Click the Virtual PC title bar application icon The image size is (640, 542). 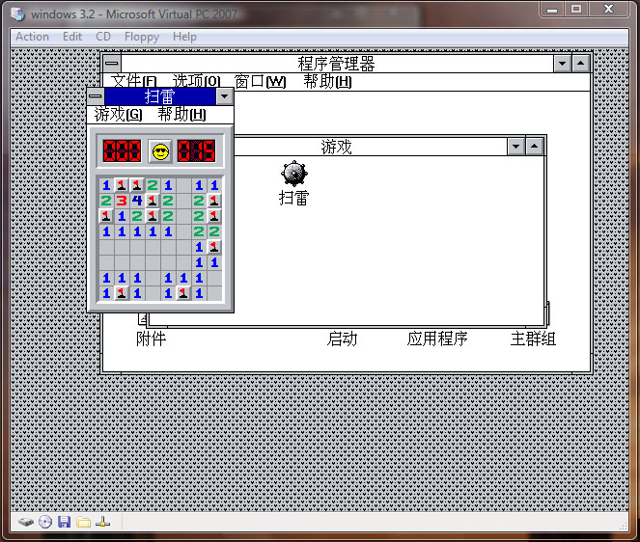coord(18,14)
